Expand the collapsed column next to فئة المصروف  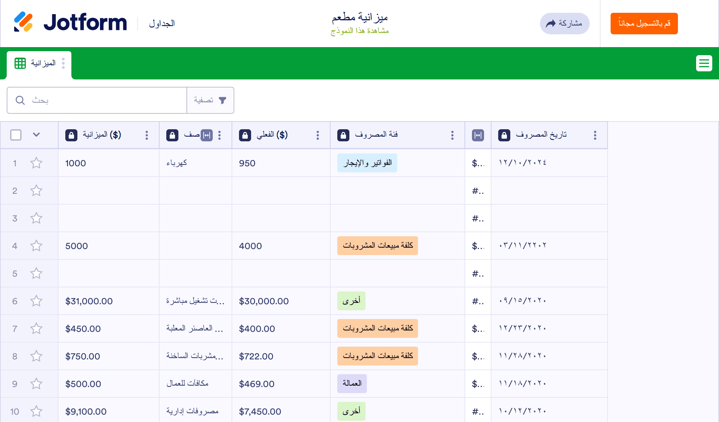pyautogui.click(x=478, y=135)
